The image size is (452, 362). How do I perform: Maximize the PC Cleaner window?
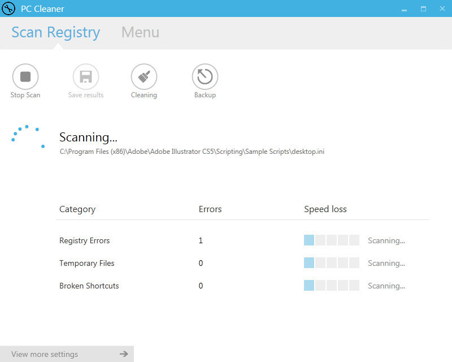[423, 9]
